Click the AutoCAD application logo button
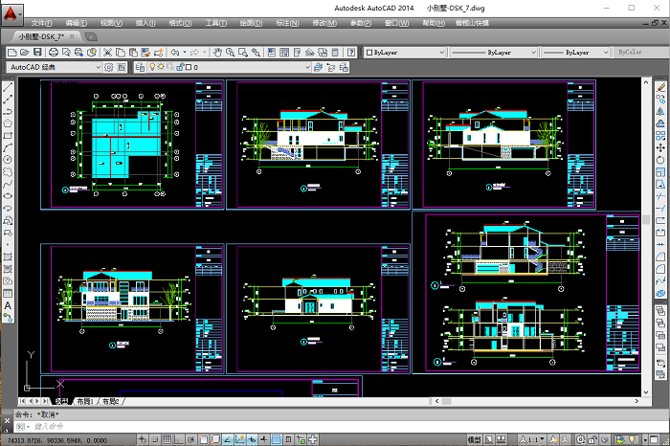670x446 pixels. pos(11,15)
